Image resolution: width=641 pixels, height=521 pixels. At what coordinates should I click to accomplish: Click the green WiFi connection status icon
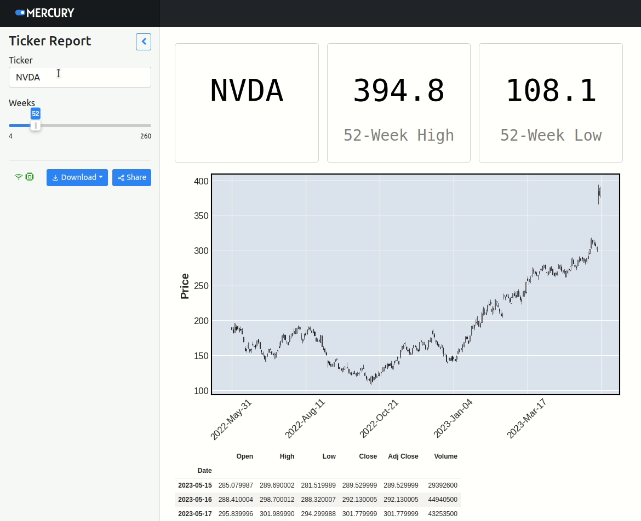[x=18, y=177]
